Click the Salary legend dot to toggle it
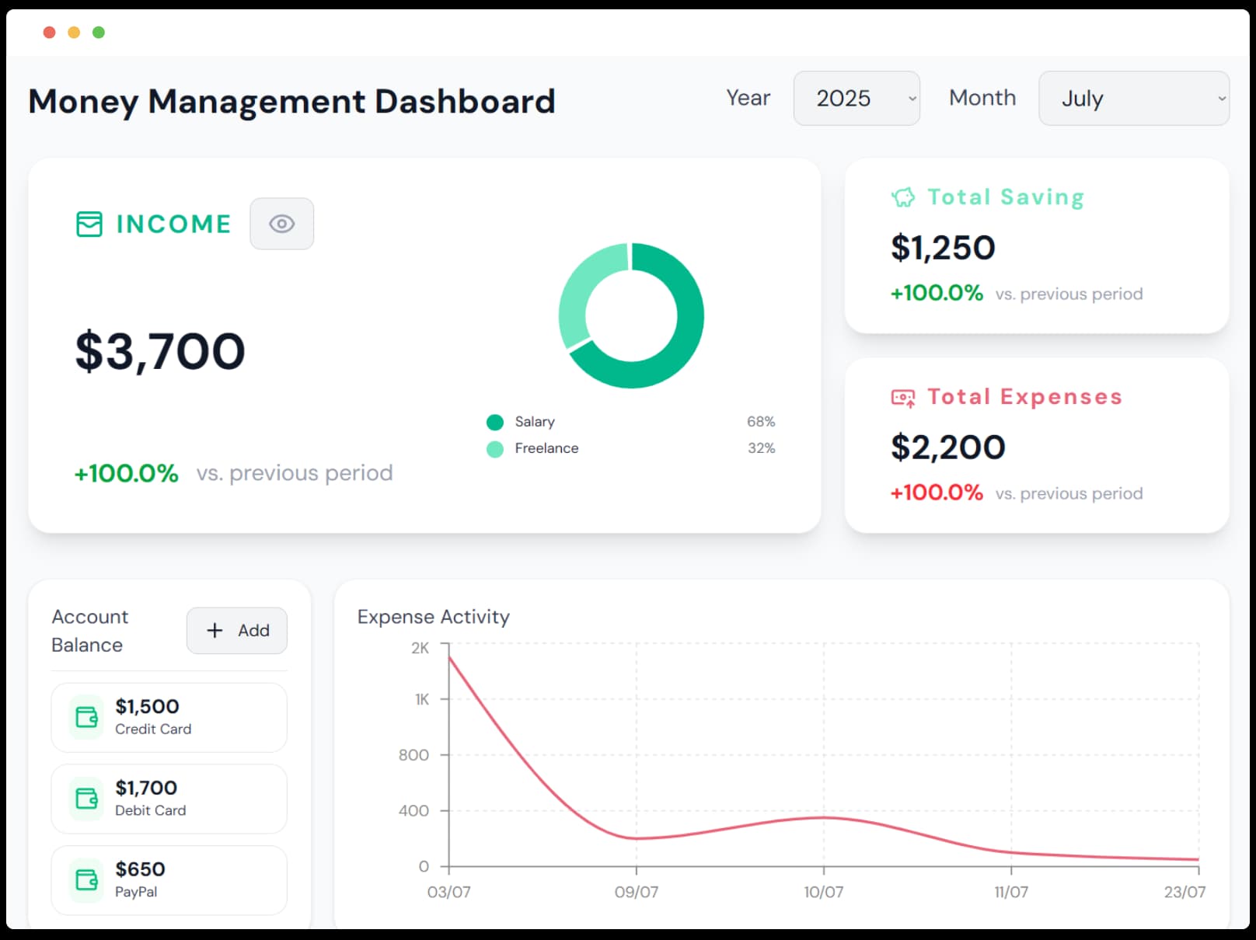Viewport: 1256px width, 940px height. (x=495, y=422)
